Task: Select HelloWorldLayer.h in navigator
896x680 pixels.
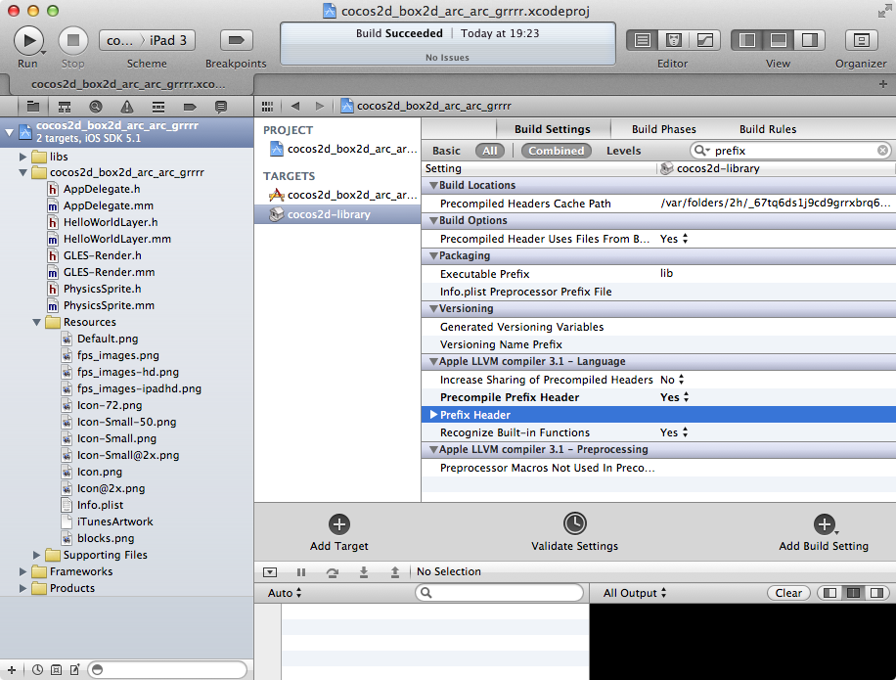Action: pos(111,222)
